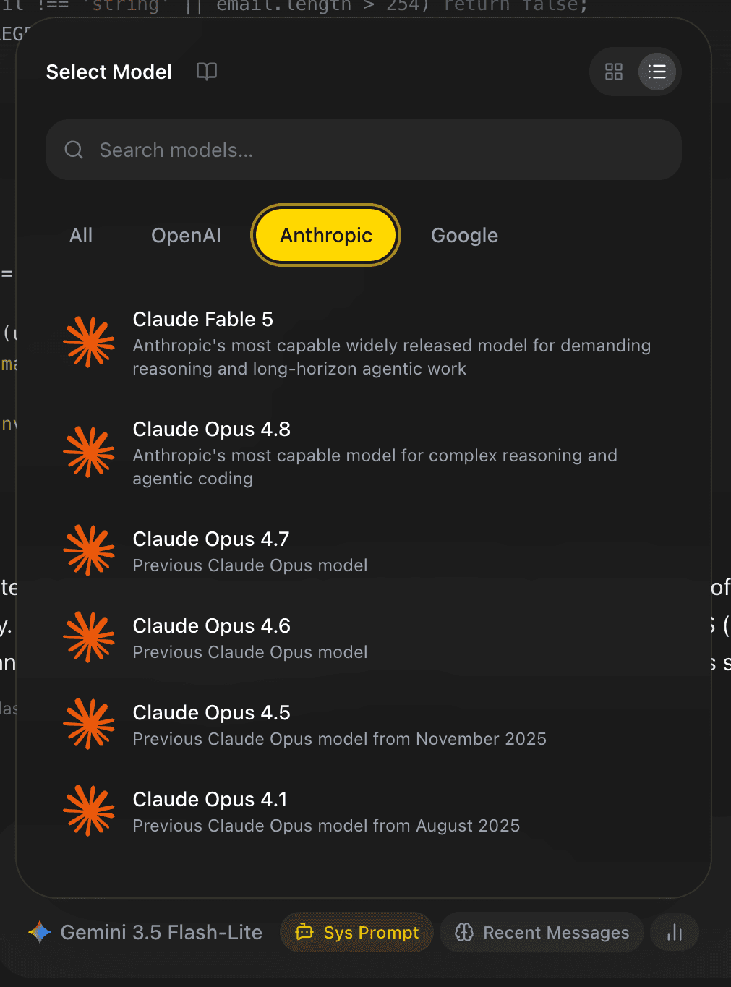Click 'Previous Claude Opus model from November 2025'
This screenshot has height=987, width=731.
tap(340, 739)
